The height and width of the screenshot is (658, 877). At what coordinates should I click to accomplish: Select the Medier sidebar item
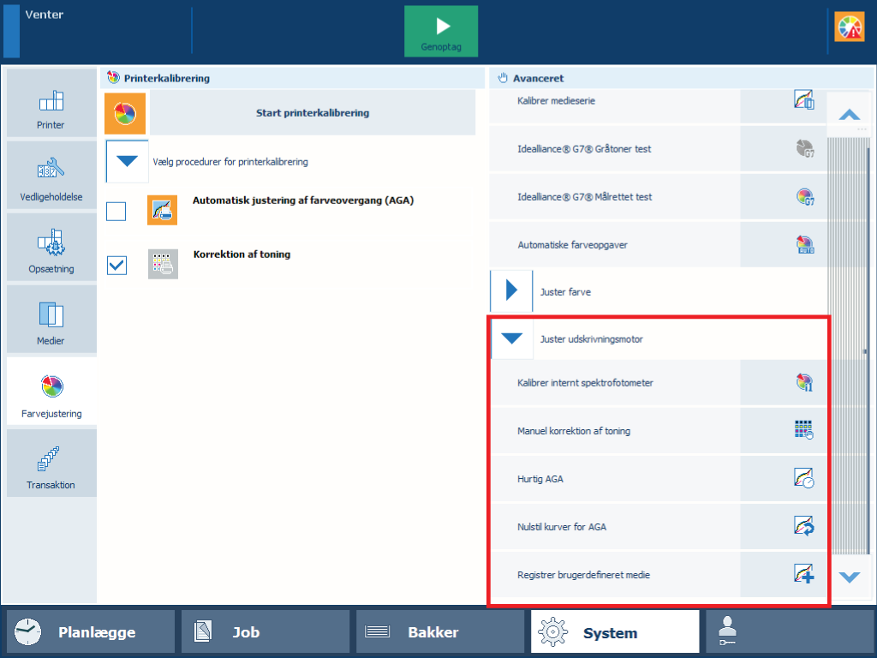[51, 319]
